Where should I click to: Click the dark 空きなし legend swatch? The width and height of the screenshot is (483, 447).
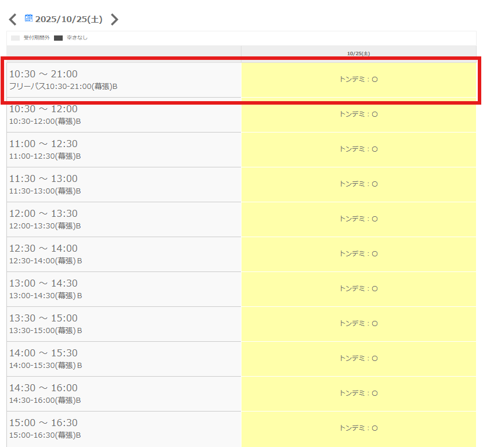tap(58, 38)
